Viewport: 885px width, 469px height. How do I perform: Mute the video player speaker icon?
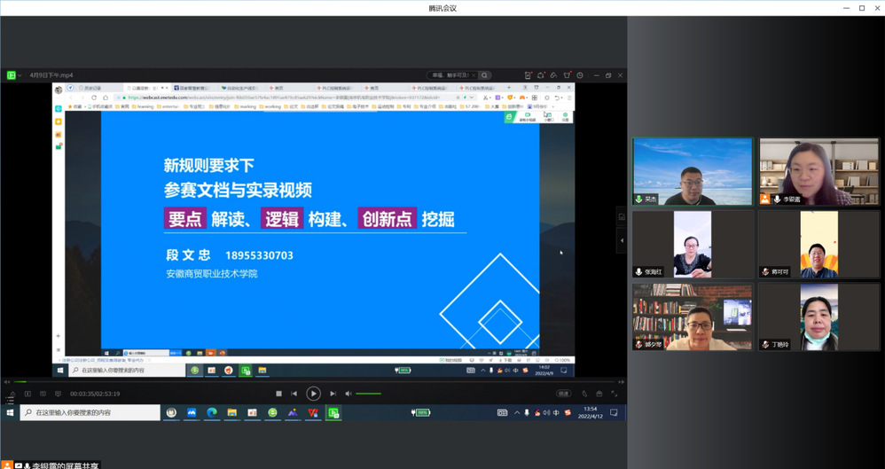[348, 394]
